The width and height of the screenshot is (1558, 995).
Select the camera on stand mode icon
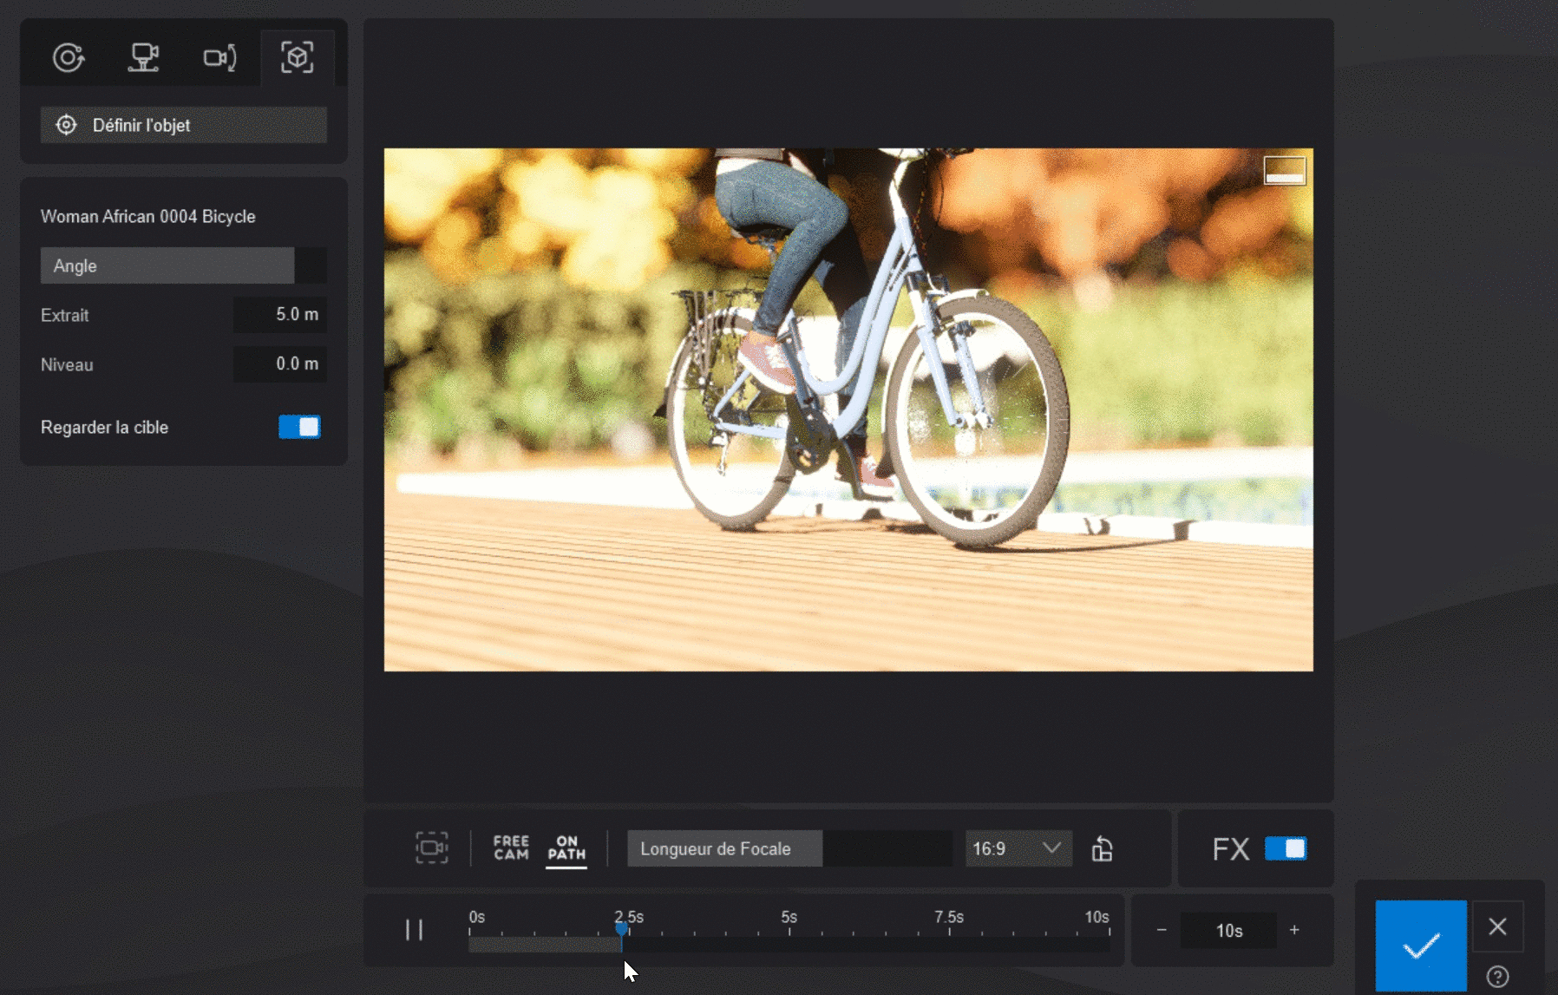[144, 58]
